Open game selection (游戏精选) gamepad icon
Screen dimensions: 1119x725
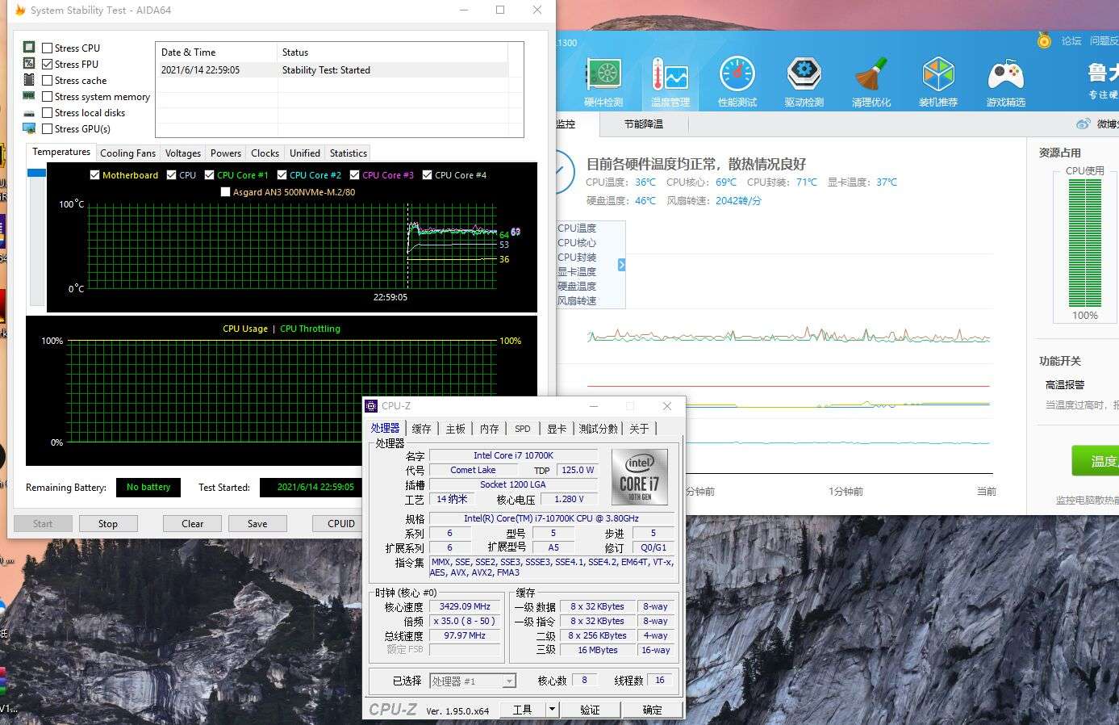click(x=1005, y=82)
